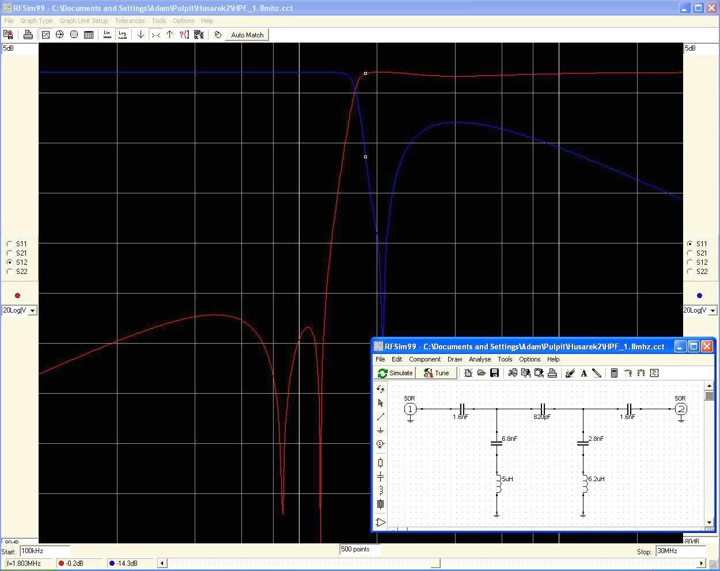Select the capacitor component tool
This screenshot has height=571, width=720.
point(380,476)
